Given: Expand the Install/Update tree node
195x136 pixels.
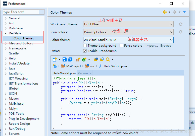Looking at the screenshot, I should [x=6, y=63].
